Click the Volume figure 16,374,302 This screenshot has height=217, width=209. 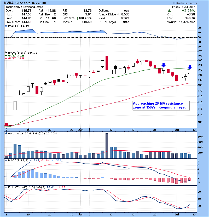tap(187, 22)
